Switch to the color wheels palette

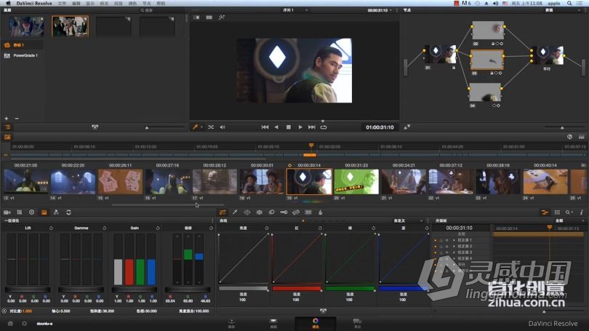[31, 212]
